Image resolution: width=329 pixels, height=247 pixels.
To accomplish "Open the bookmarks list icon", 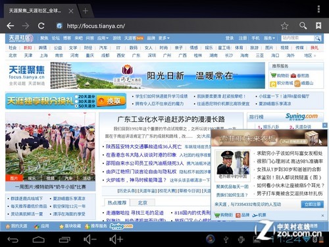I will coord(318,26).
